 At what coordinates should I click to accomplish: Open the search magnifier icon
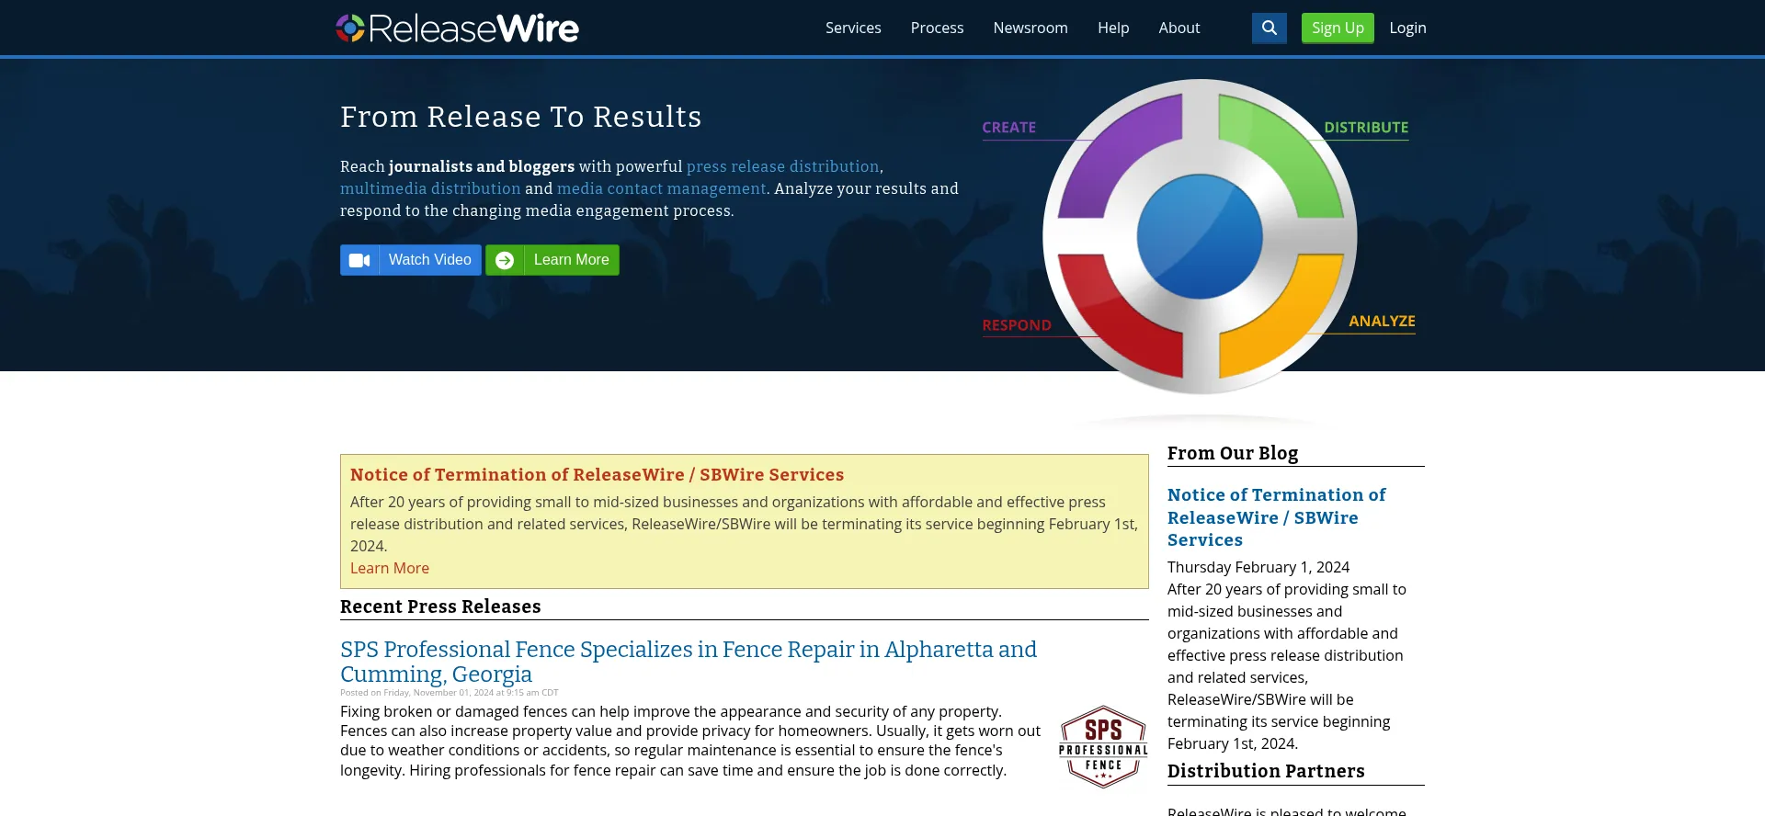[x=1269, y=28]
